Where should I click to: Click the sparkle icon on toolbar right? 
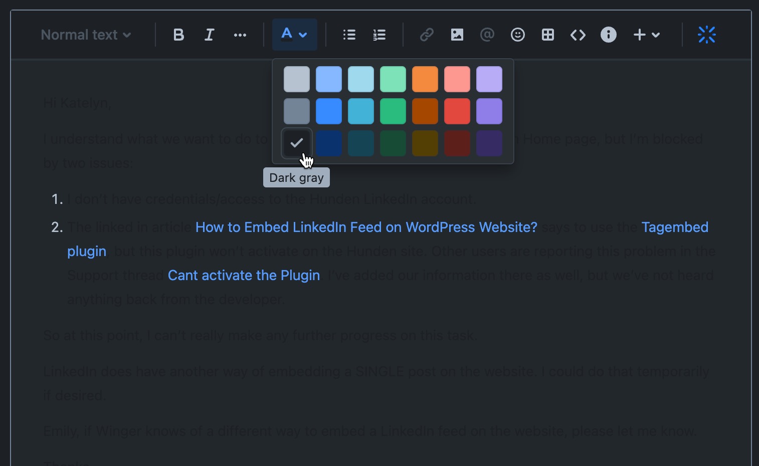(706, 35)
